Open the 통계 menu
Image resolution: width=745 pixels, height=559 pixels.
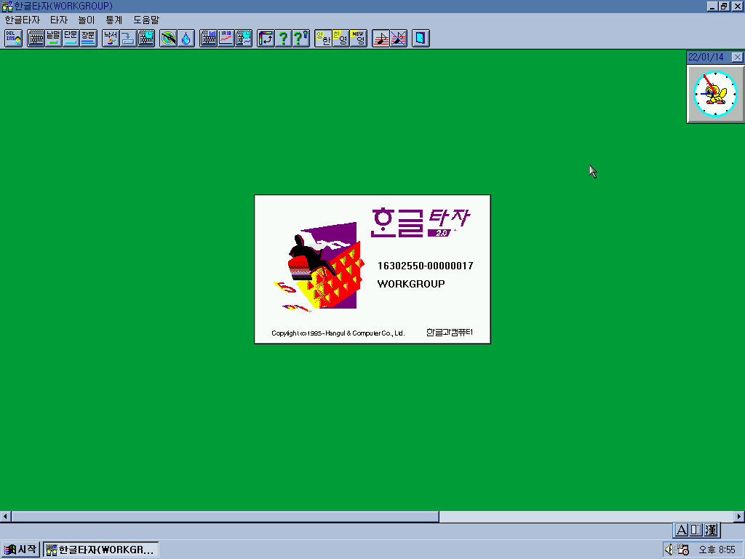(114, 20)
